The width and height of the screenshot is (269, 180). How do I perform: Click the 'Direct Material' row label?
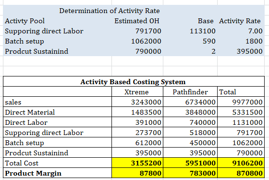30,112
